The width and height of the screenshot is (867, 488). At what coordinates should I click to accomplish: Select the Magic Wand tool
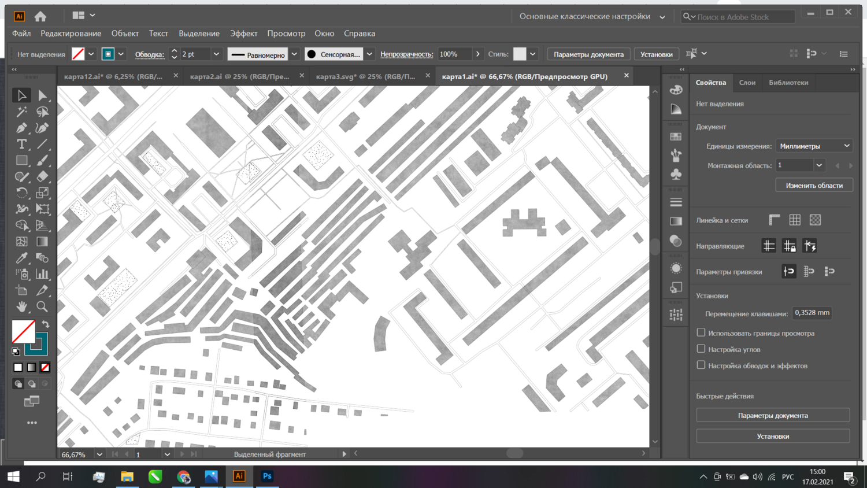coord(21,112)
